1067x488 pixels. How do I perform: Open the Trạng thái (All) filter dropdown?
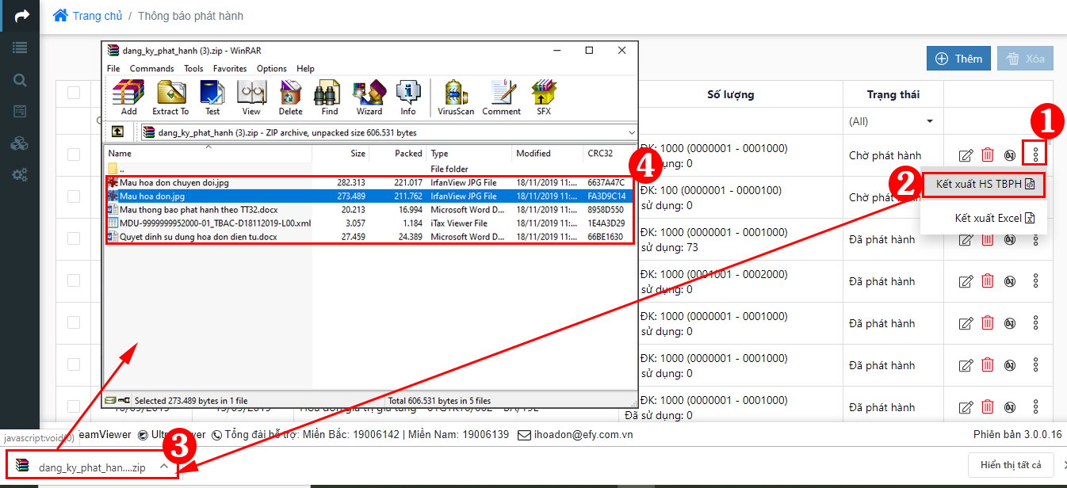tap(892, 121)
